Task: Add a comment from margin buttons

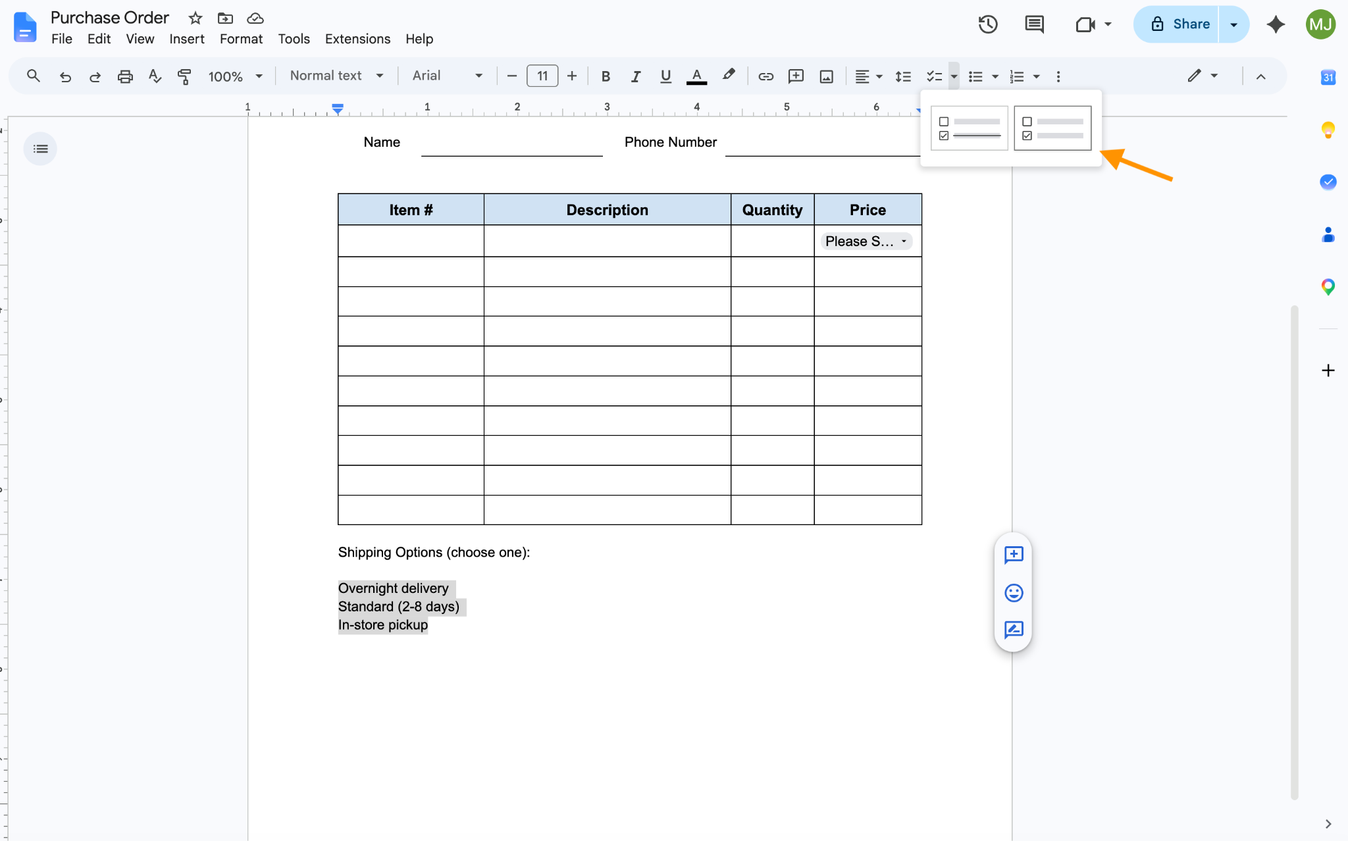Action: click(1014, 555)
